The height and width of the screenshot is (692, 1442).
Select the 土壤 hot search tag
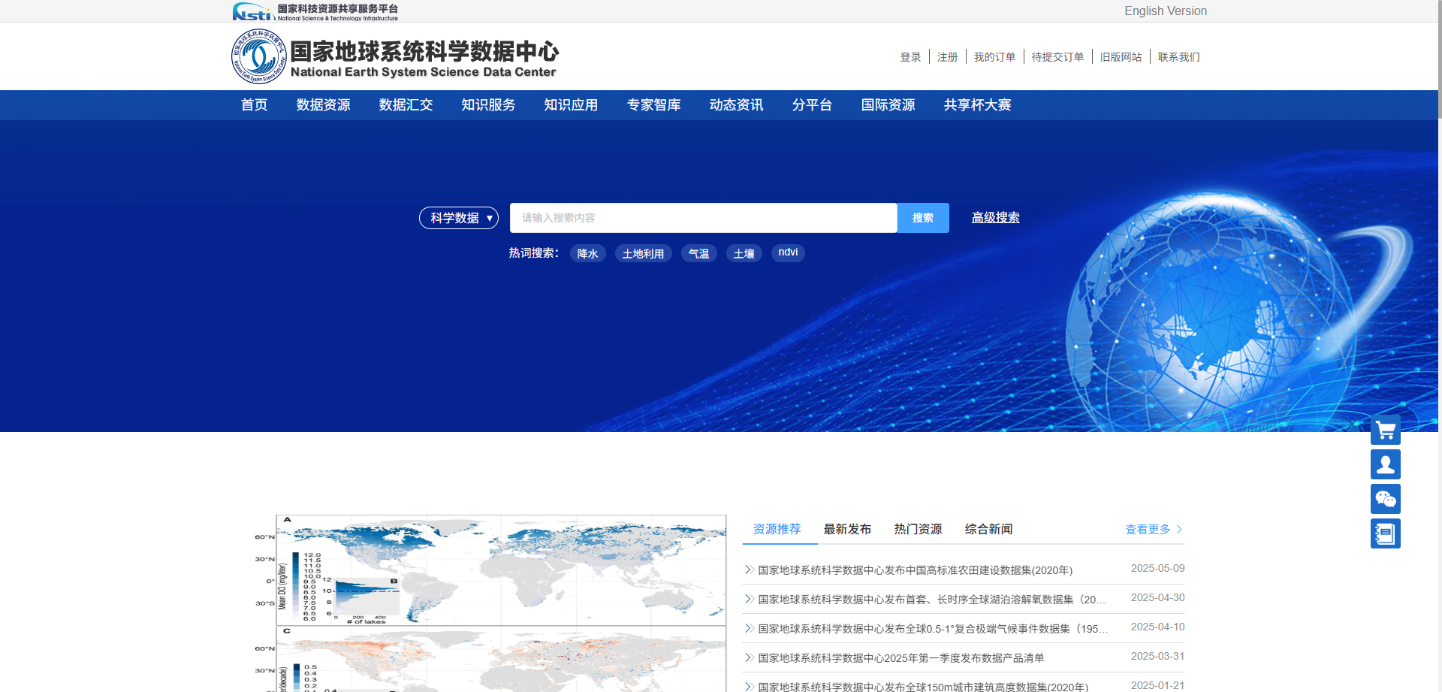[x=744, y=253]
